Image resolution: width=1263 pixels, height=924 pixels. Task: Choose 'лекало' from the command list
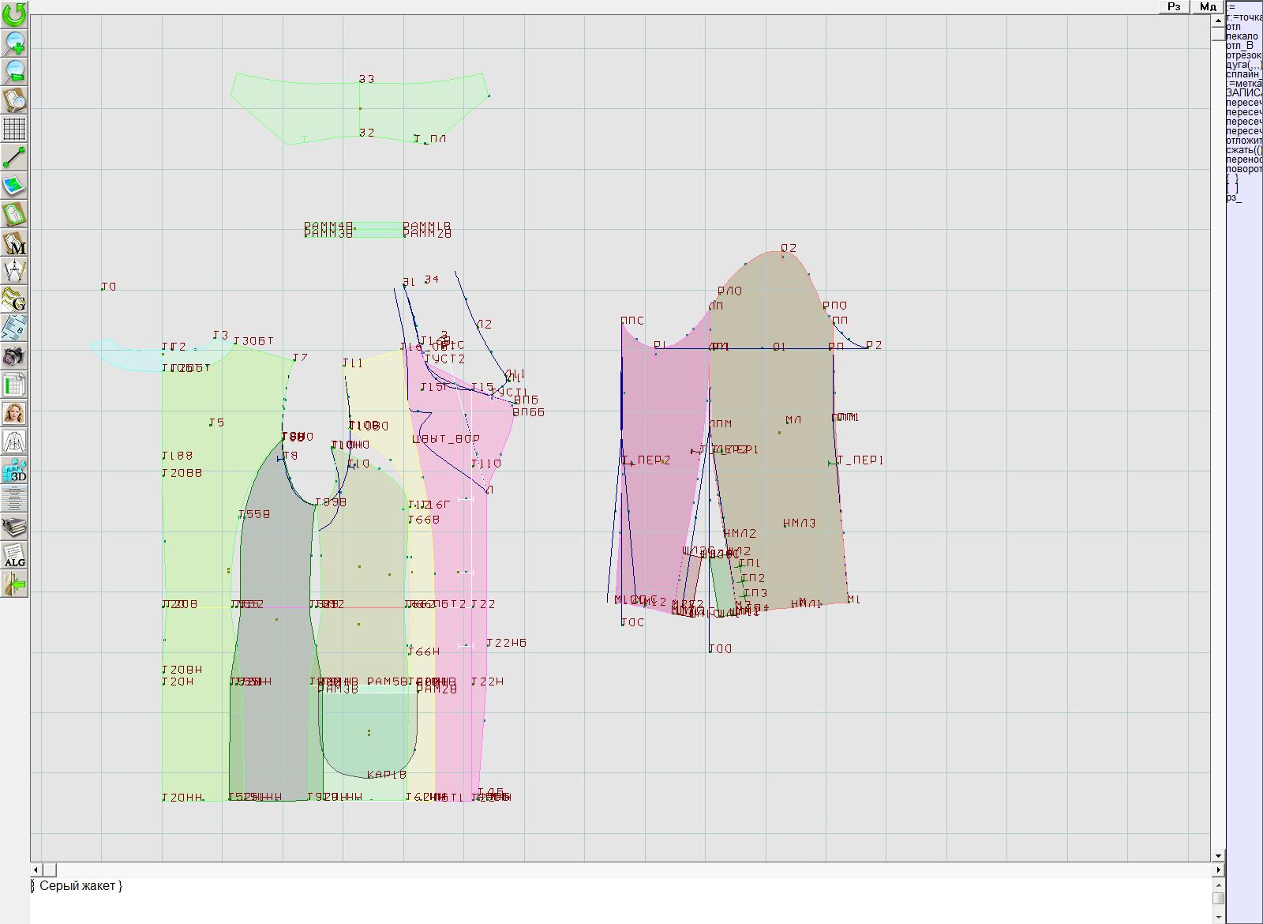click(1242, 36)
